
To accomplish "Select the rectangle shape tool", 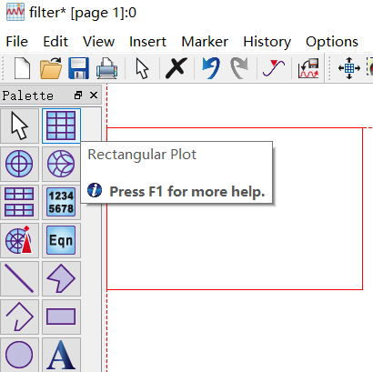I will tap(61, 317).
